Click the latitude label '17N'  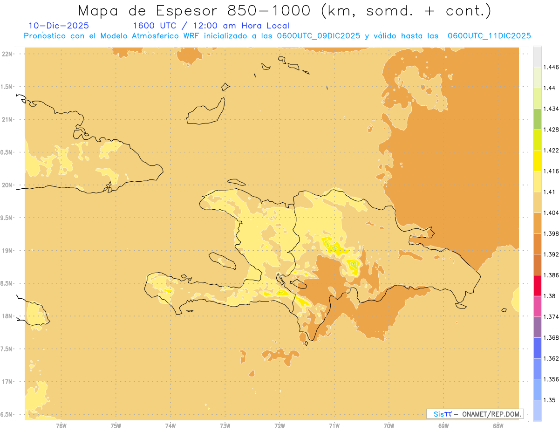[7, 382]
